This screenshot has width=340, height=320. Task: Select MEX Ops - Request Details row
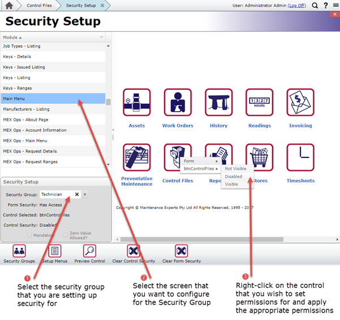53,151
